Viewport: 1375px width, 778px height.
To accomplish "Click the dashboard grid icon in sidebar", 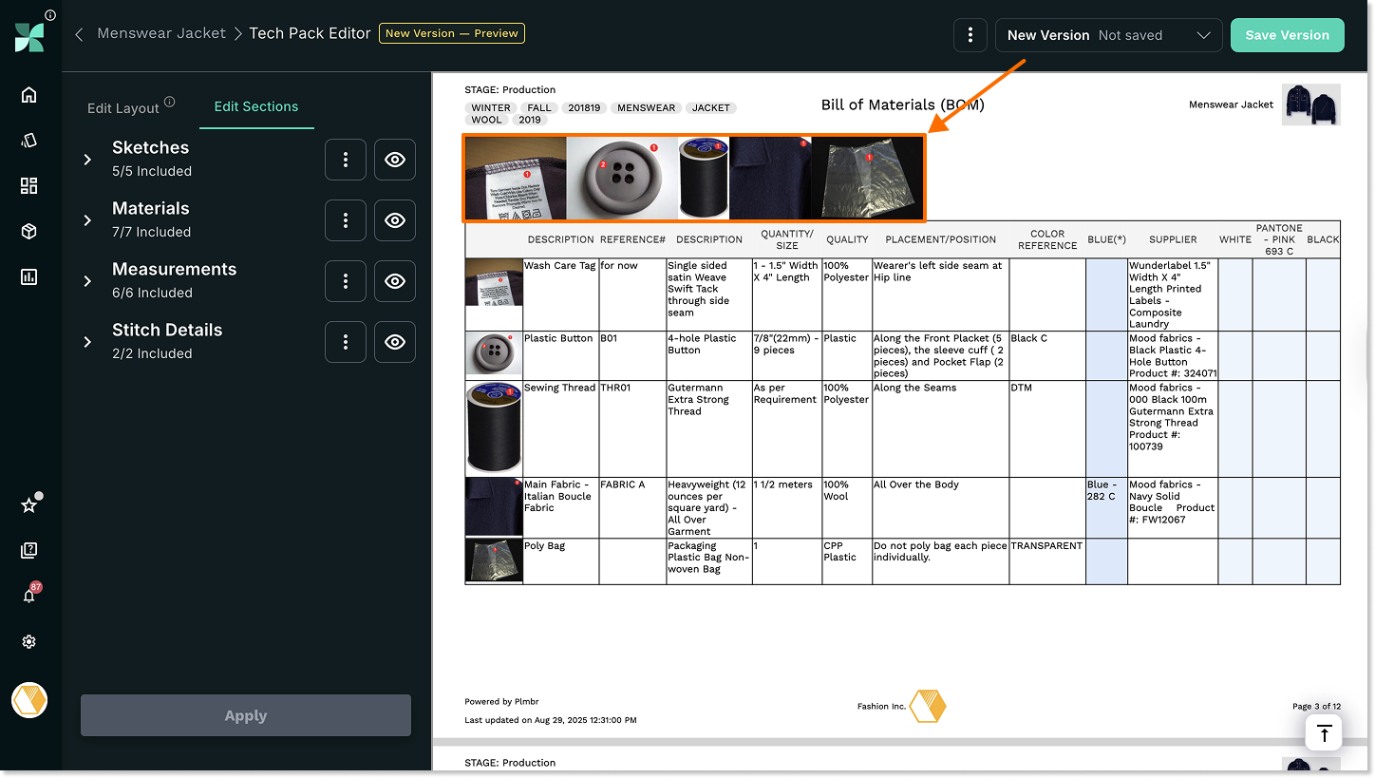I will click(28, 186).
